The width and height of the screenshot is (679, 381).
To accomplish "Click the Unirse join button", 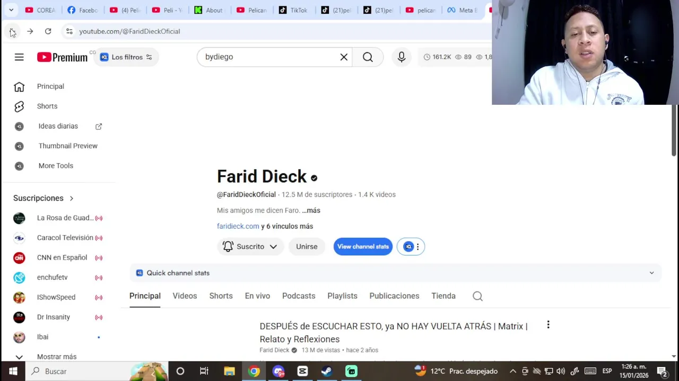I will (x=307, y=247).
